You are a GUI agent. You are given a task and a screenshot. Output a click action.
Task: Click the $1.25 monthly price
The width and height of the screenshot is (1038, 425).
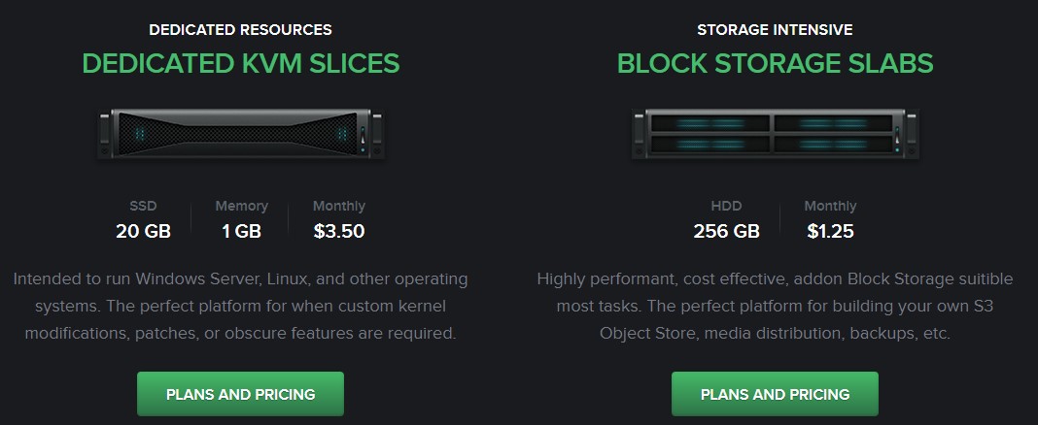(830, 231)
